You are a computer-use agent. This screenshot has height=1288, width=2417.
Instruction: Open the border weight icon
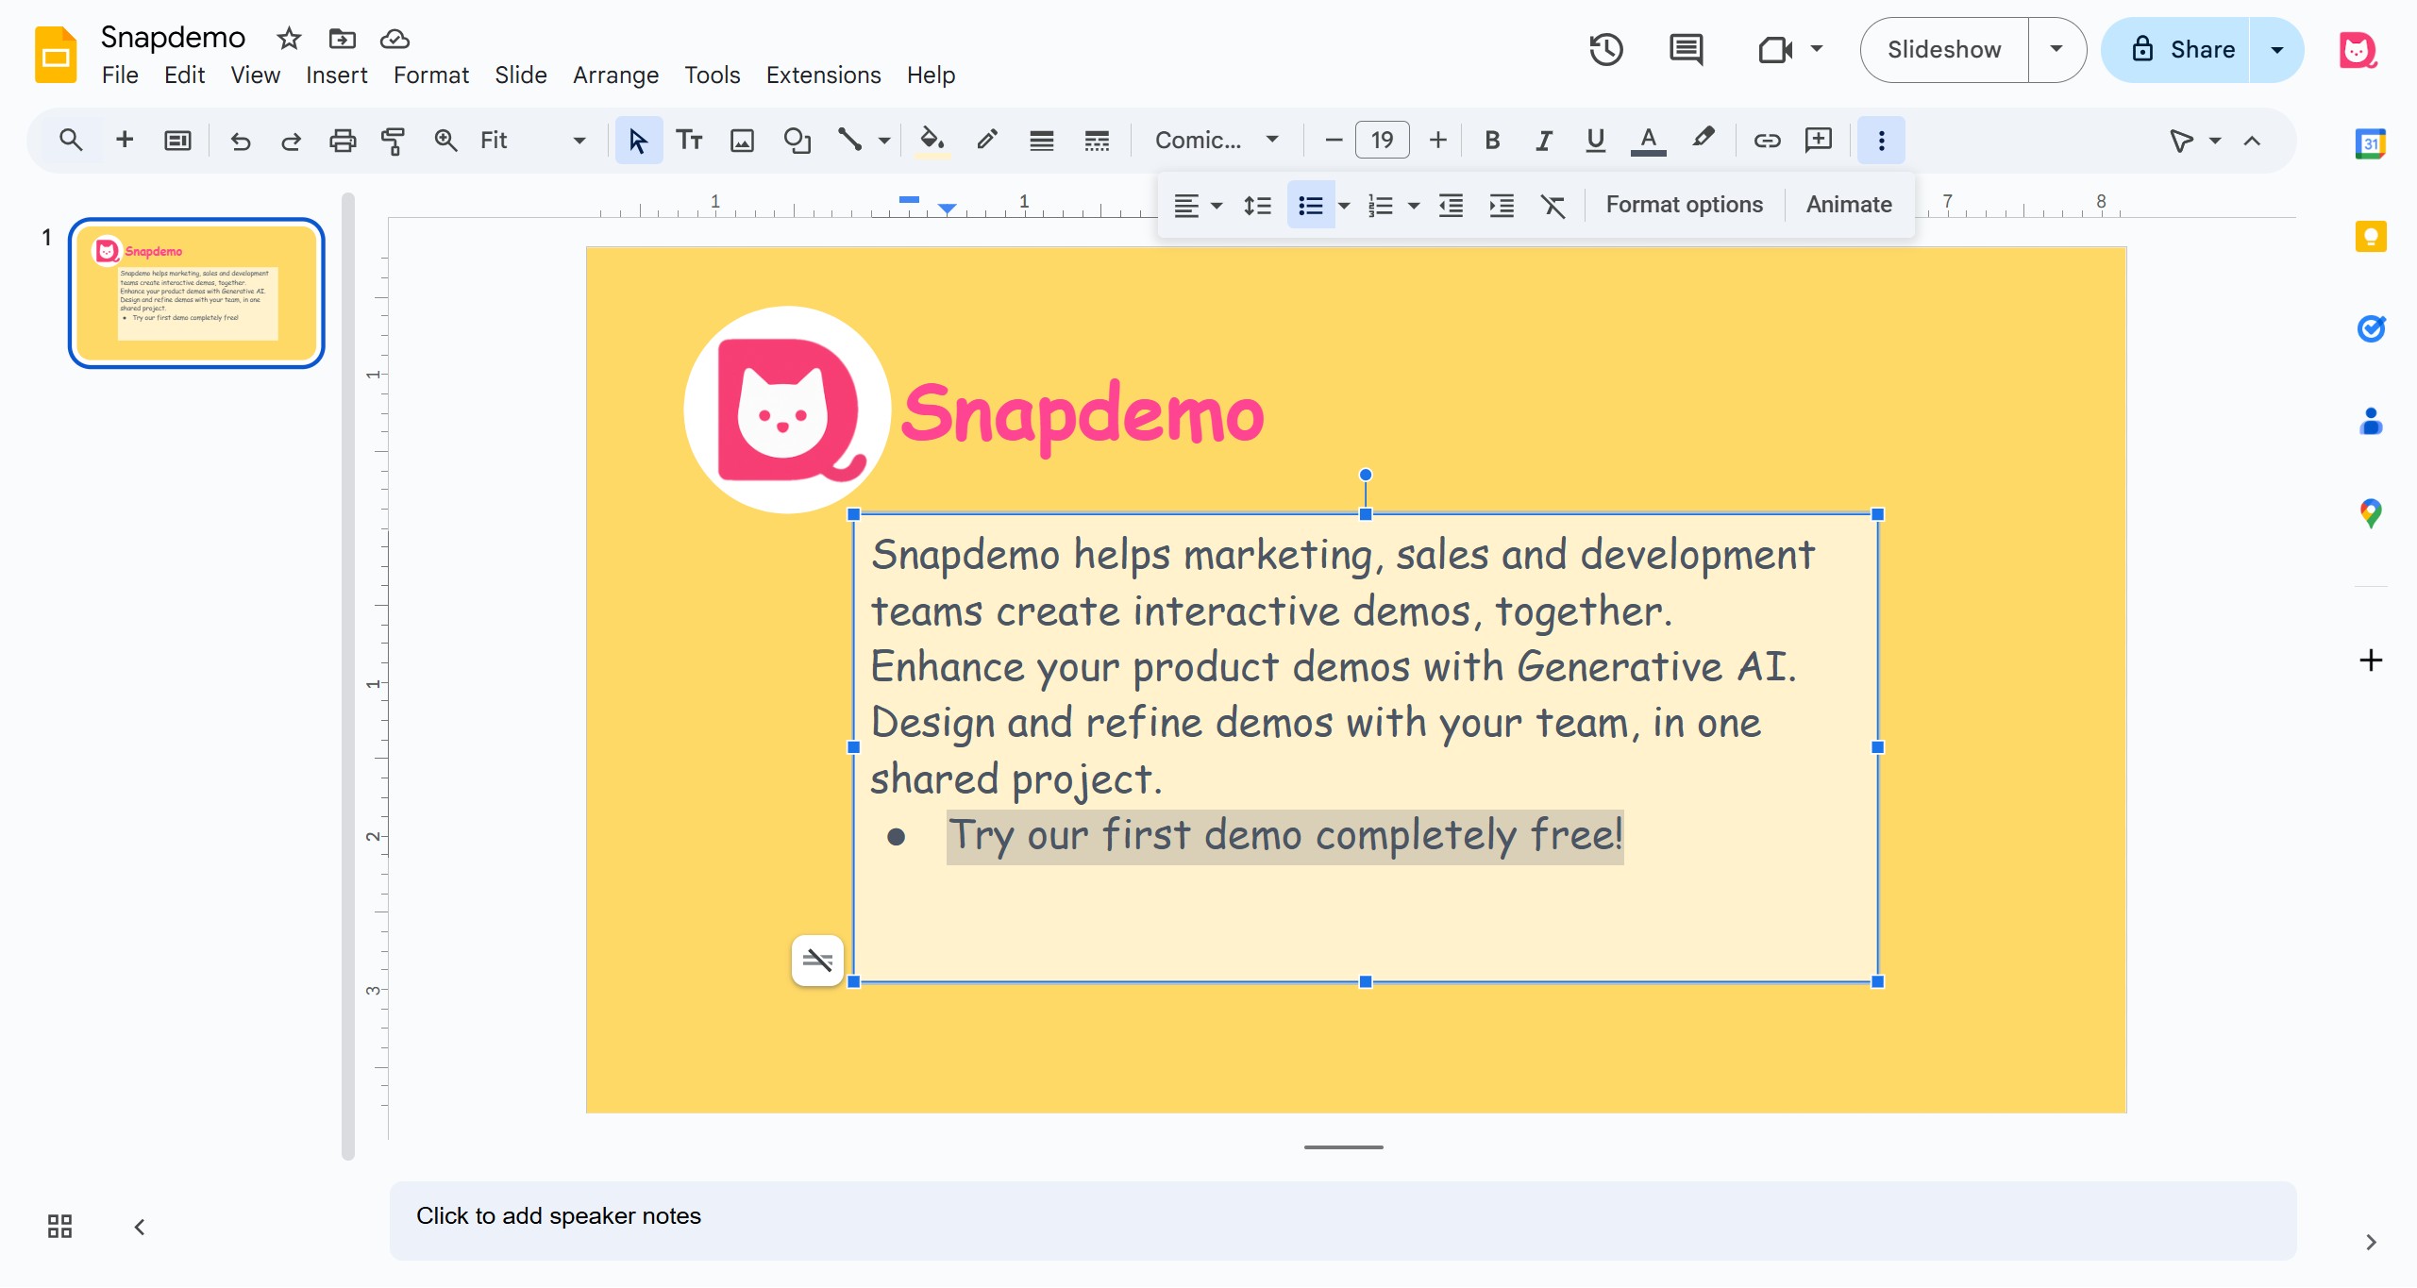tap(1042, 141)
